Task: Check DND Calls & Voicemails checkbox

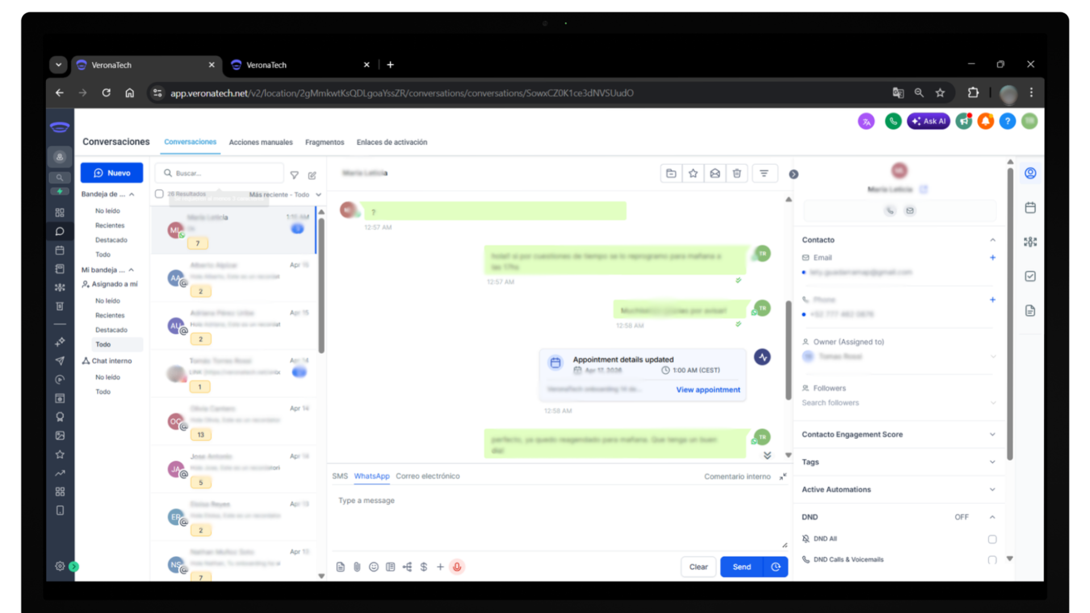Action: 992,560
